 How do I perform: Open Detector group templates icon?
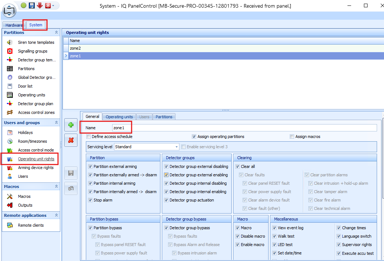click(x=10, y=60)
